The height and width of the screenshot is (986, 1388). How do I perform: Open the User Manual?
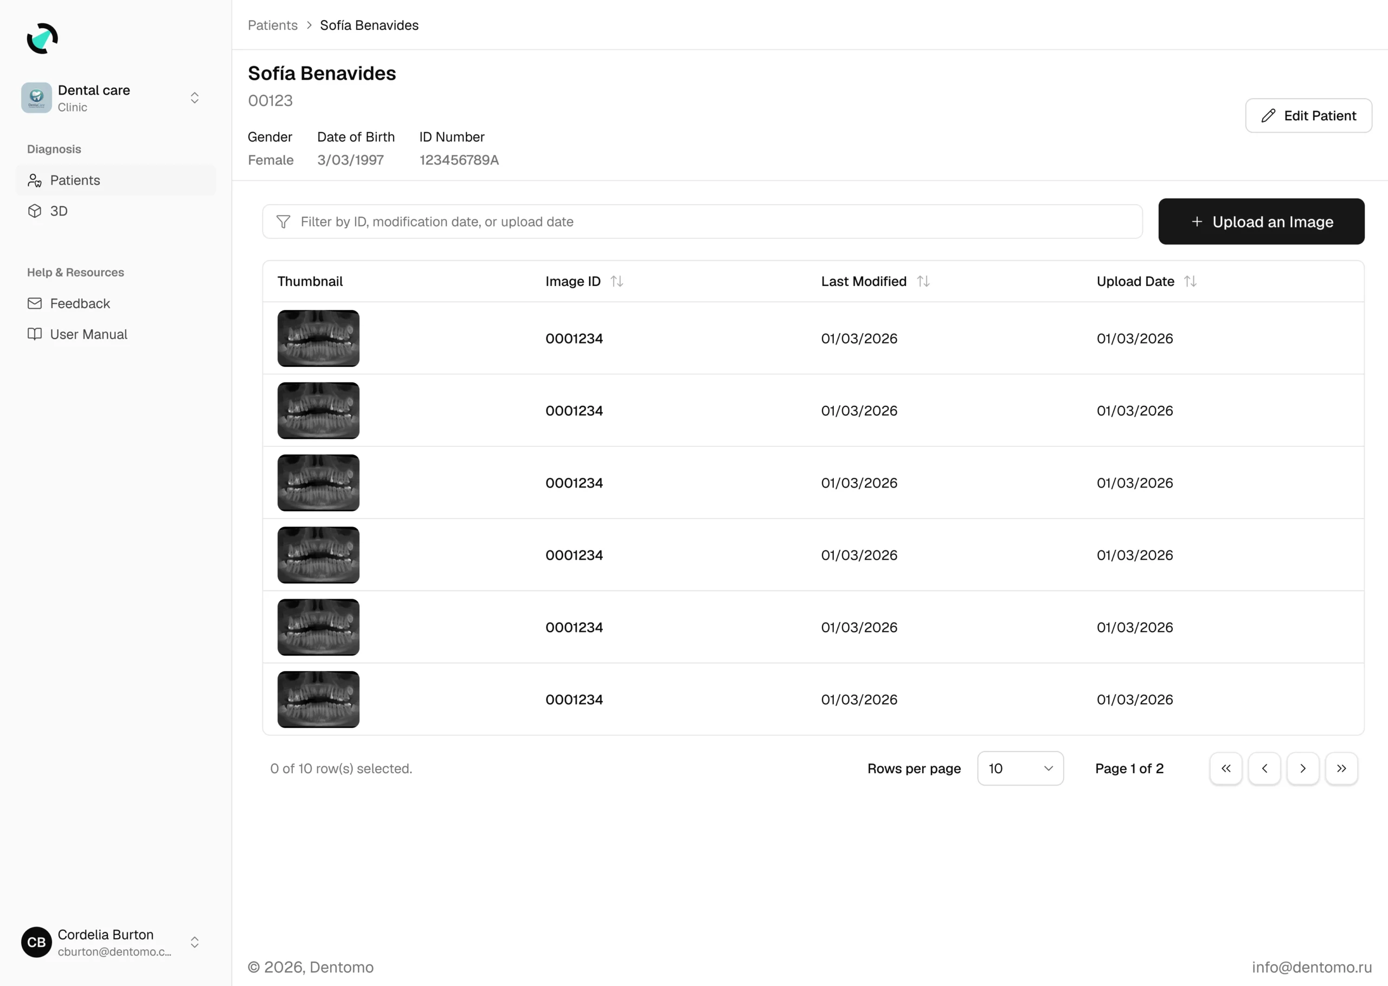click(x=88, y=335)
